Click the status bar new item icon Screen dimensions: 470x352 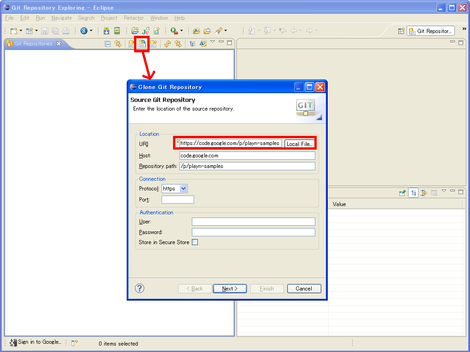(x=75, y=343)
